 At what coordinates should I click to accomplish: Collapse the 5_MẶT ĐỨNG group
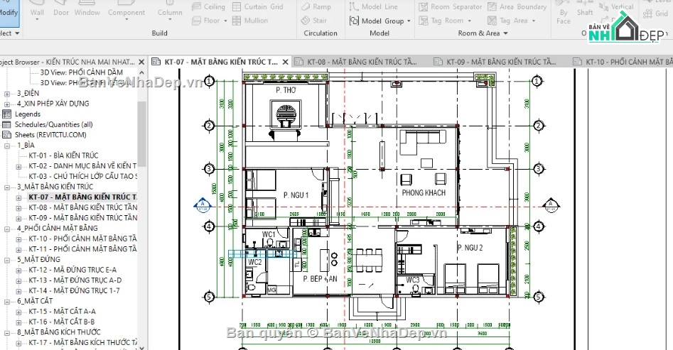[x=7, y=260]
